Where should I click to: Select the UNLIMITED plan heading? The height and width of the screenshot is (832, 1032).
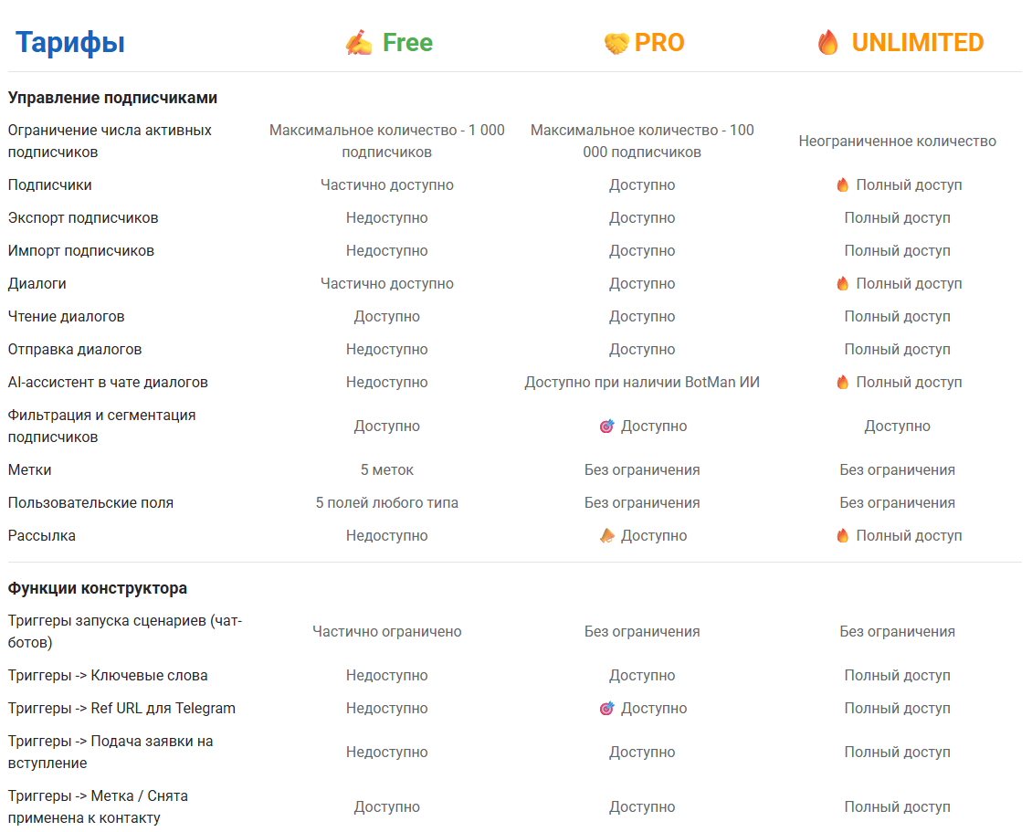coord(917,43)
